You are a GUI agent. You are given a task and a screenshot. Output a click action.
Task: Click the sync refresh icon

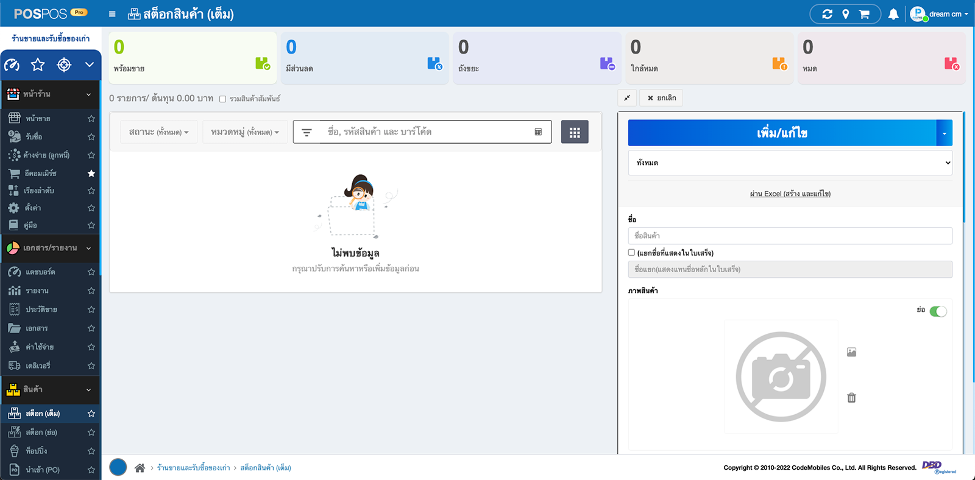coord(827,14)
